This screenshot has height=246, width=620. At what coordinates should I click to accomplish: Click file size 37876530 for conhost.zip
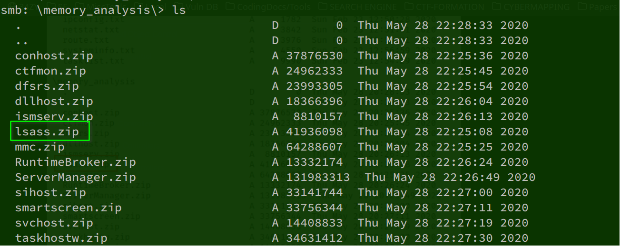pyautogui.click(x=315, y=56)
